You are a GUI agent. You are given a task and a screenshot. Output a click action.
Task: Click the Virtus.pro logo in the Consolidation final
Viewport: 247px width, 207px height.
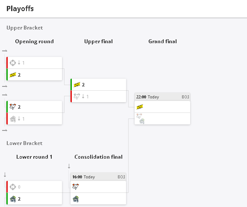click(76, 186)
